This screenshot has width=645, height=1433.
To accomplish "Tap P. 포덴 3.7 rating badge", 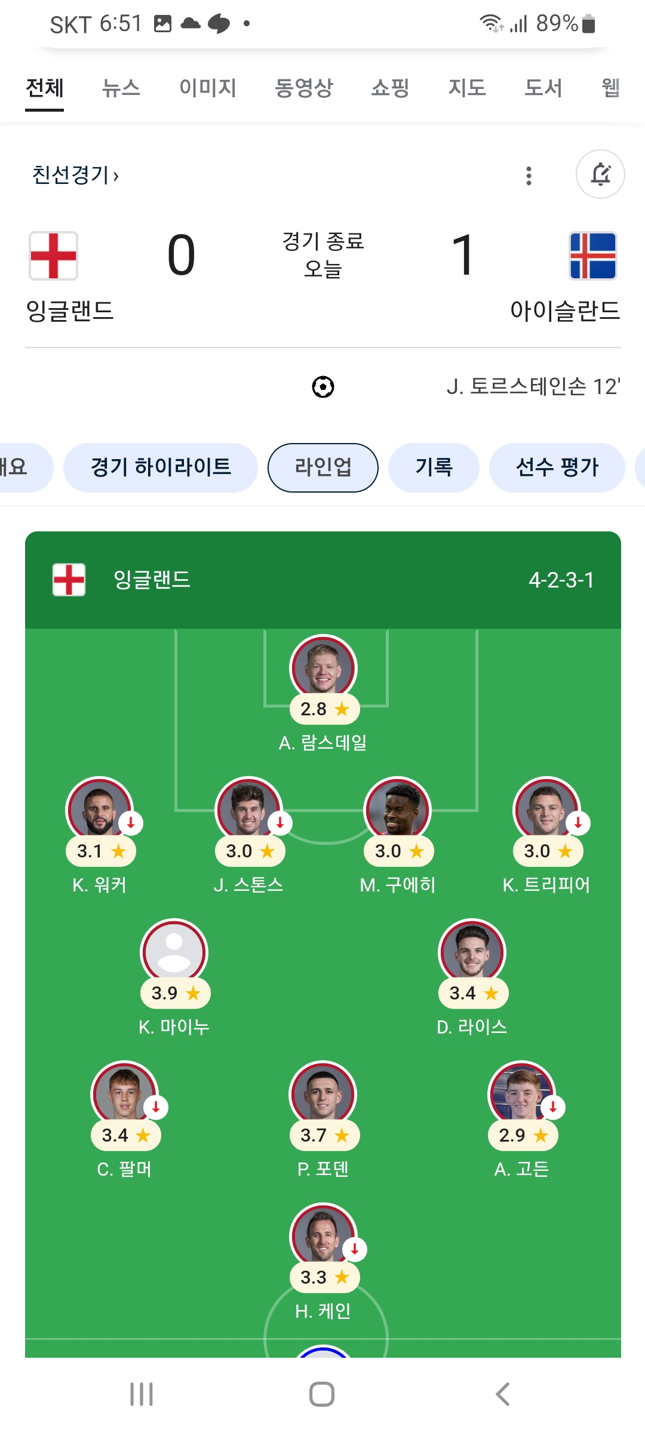I will pyautogui.click(x=324, y=1135).
